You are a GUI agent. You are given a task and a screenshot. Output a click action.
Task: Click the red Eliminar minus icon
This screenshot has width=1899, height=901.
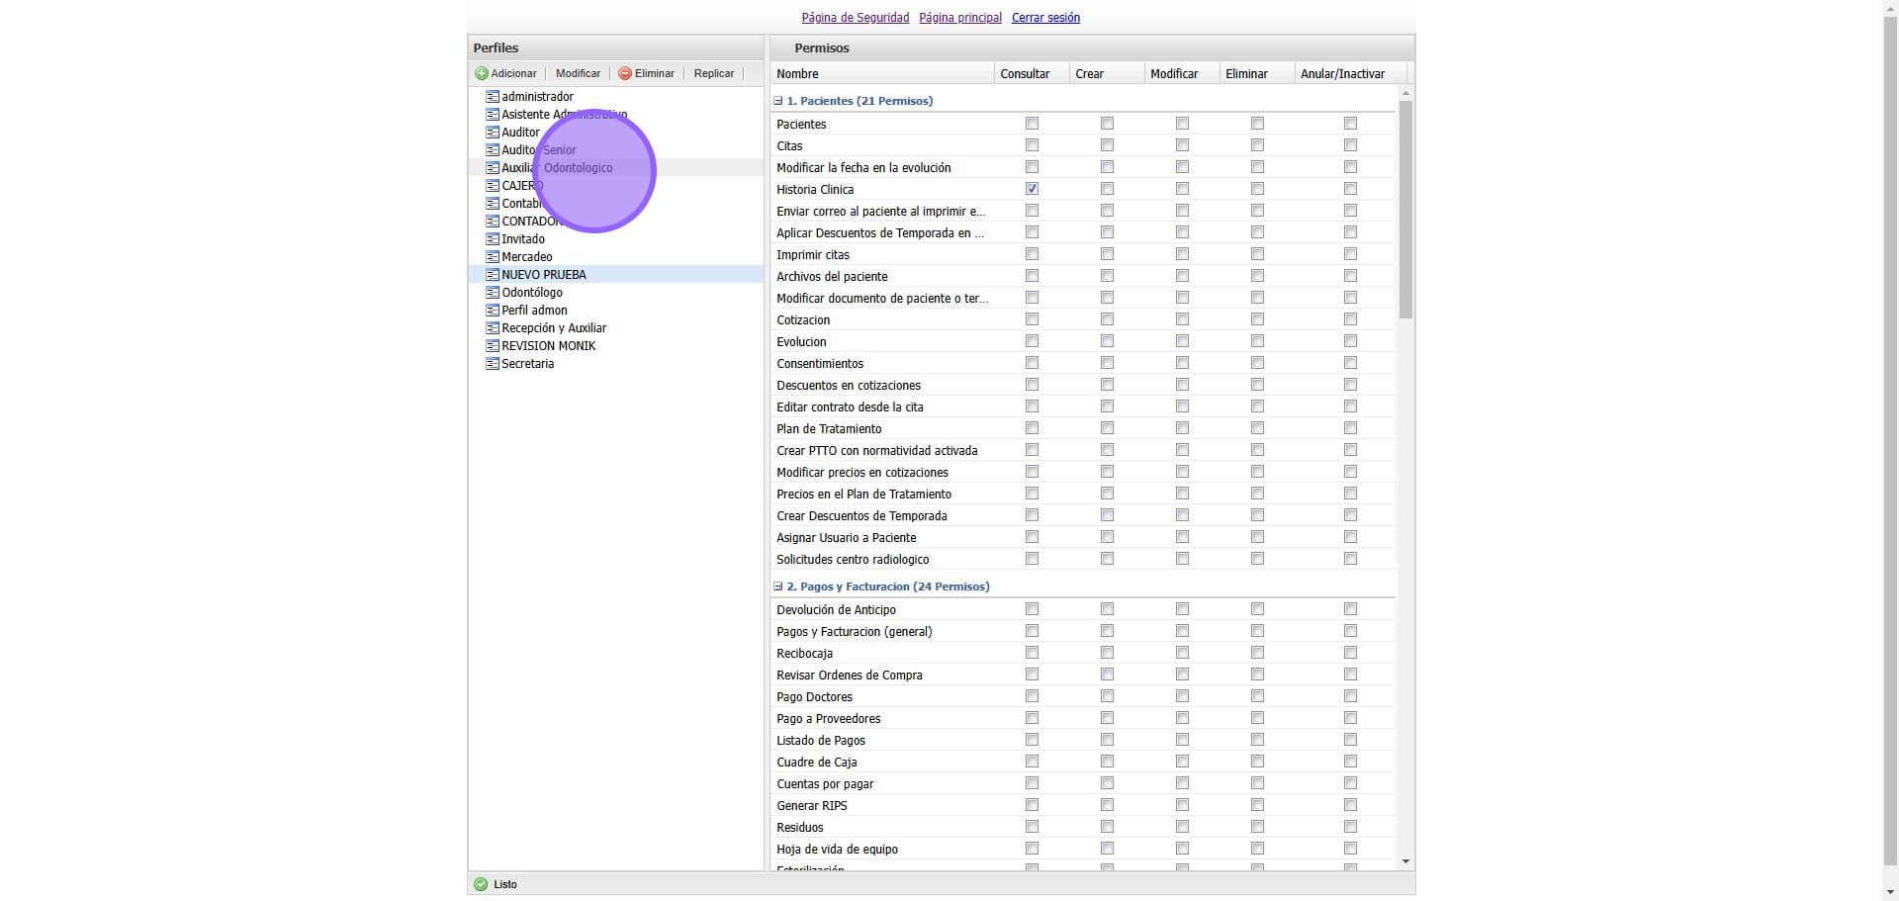pyautogui.click(x=625, y=73)
